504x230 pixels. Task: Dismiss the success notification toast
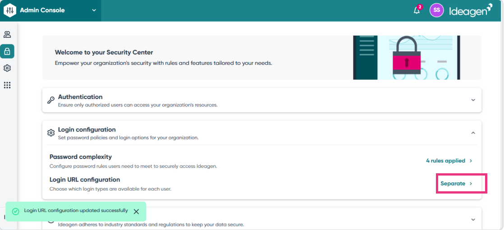coord(136,212)
